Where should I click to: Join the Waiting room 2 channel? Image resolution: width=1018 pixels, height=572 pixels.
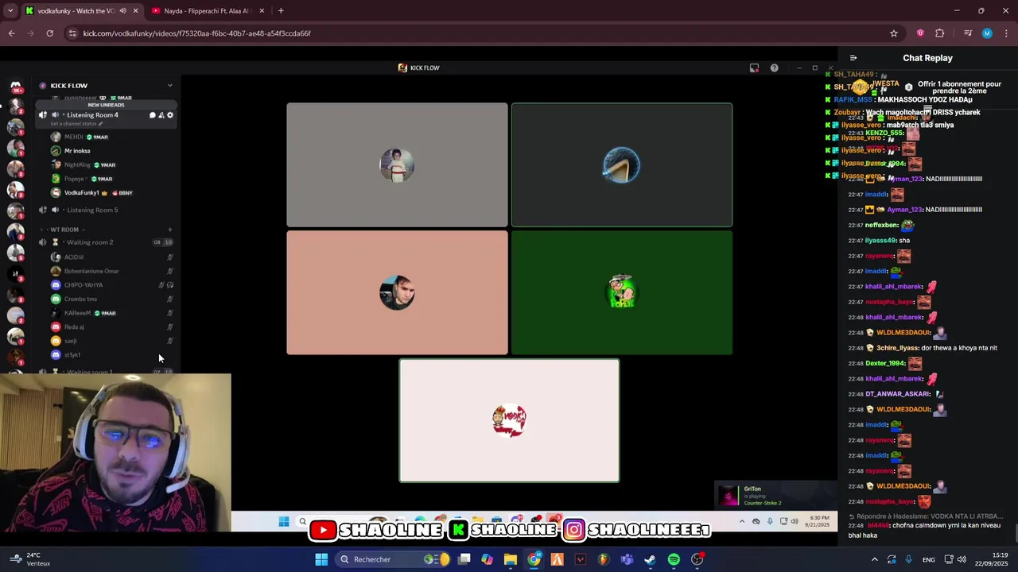tap(90, 242)
